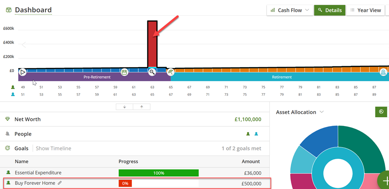Click the green pie chart view button

point(381,112)
